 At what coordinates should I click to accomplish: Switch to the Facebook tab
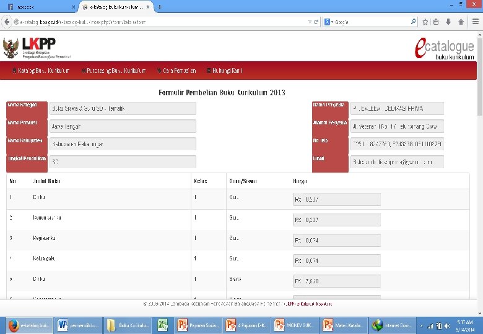click(40, 7)
